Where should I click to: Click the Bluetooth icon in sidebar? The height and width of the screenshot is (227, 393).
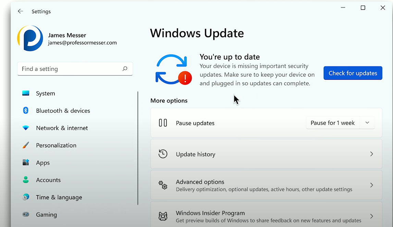tap(26, 110)
